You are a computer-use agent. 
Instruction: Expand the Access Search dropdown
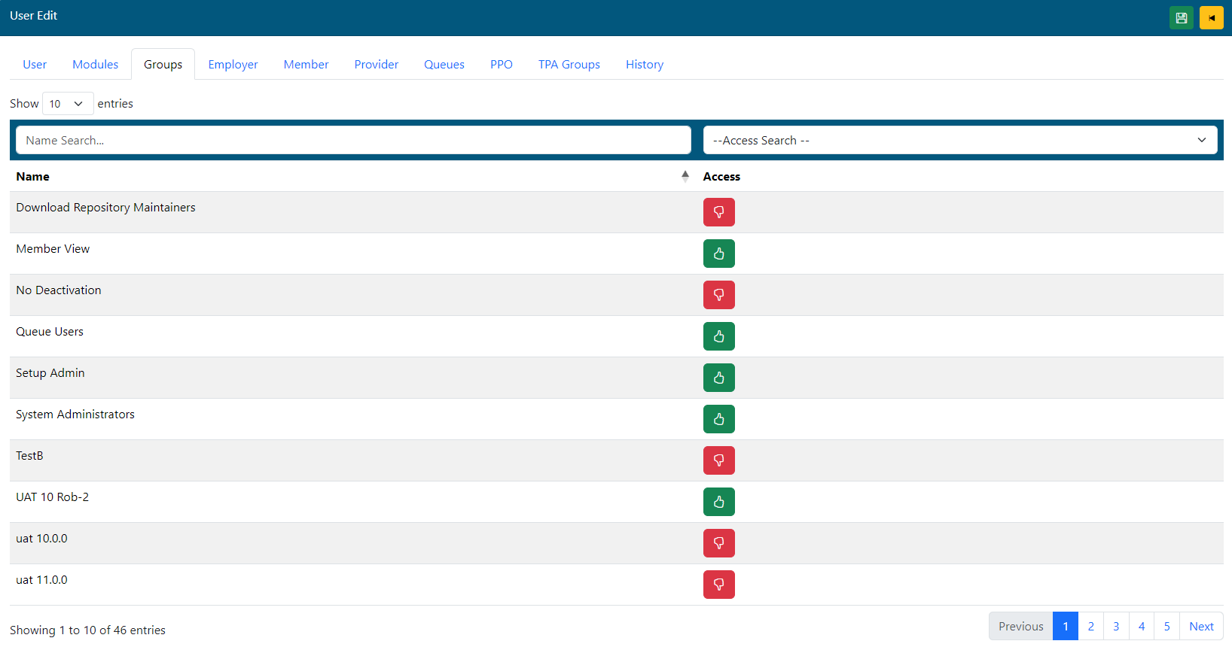coord(959,141)
